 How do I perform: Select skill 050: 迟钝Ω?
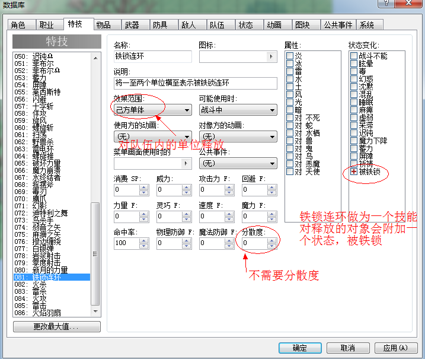(52, 56)
